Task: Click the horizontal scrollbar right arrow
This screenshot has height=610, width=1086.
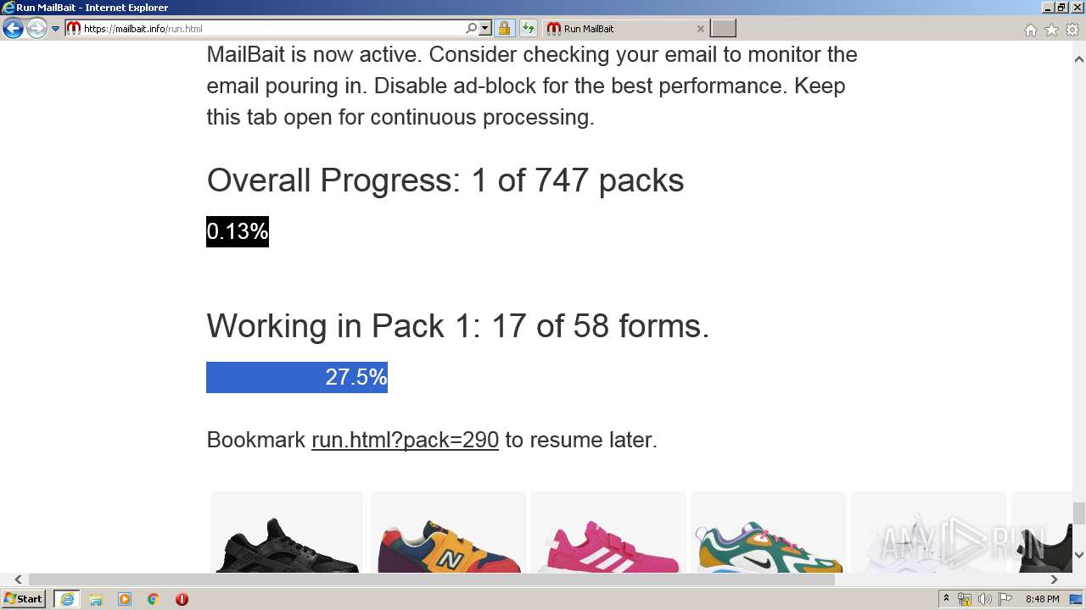Action: pyautogui.click(x=1054, y=579)
